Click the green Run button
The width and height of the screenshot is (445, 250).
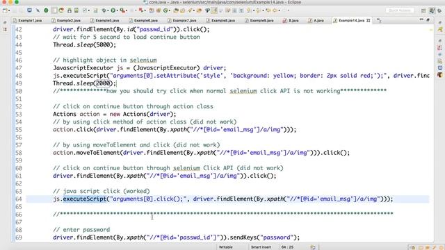coord(113,10)
